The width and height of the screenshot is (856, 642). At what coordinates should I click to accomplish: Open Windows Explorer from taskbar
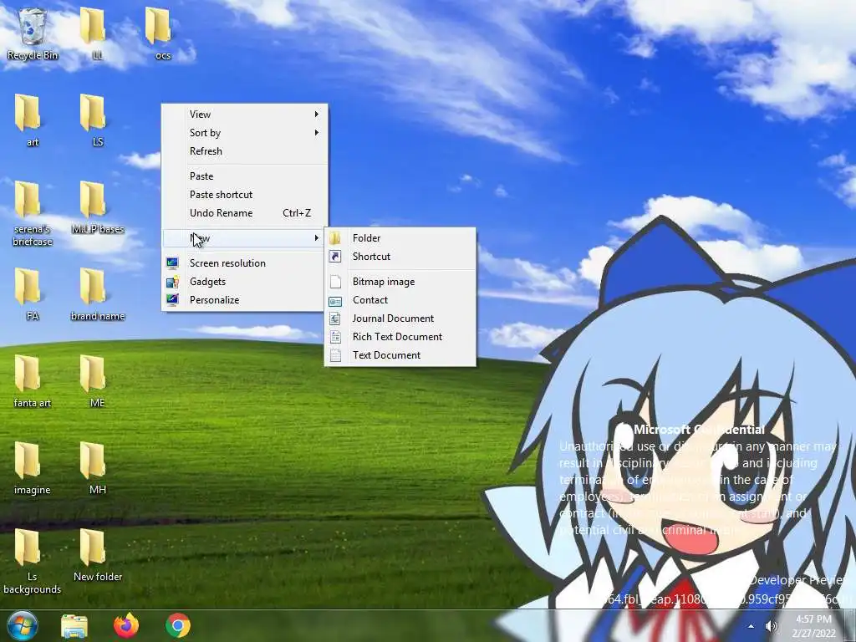[74, 625]
